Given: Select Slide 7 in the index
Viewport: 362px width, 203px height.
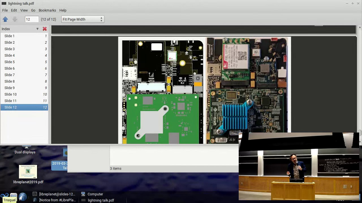Looking at the screenshot, I should [24, 75].
